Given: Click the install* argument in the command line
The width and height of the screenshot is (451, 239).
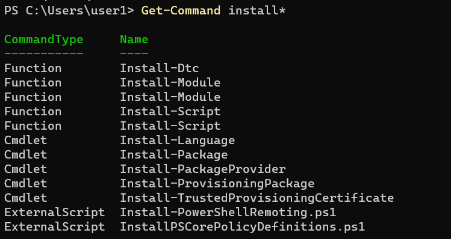Looking at the screenshot, I should coord(257,11).
